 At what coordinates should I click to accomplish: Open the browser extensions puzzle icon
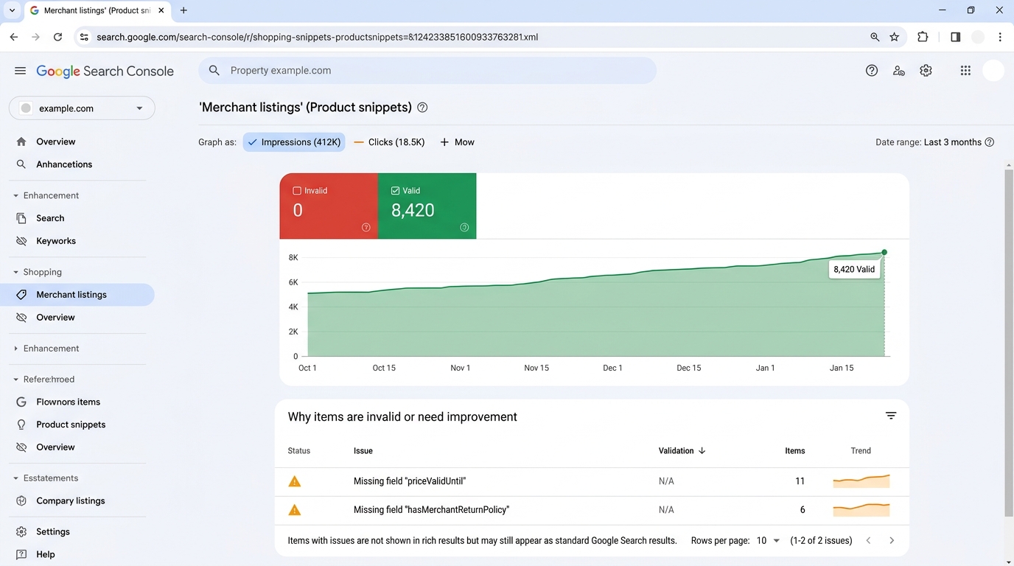point(923,37)
